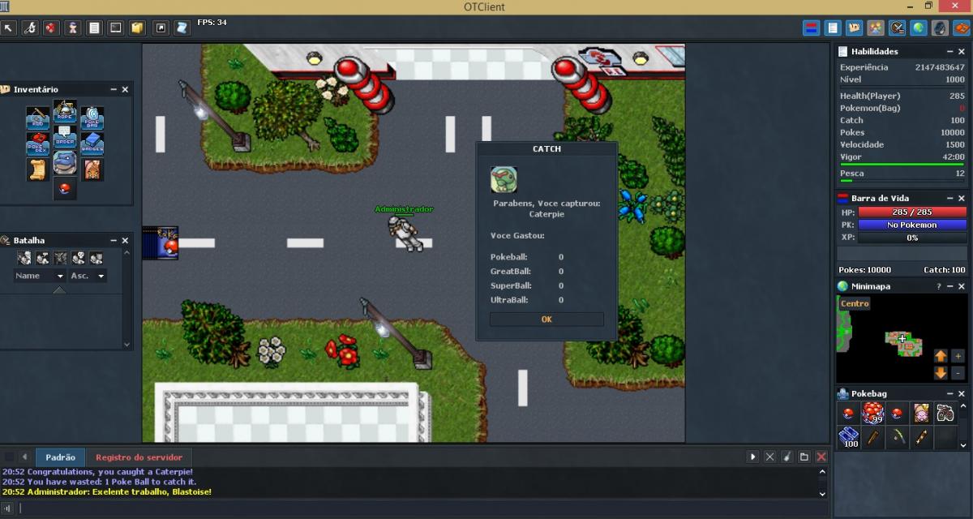This screenshot has width=973, height=519.
Task: Switch to the Padrão chat tab
Action: coord(61,457)
